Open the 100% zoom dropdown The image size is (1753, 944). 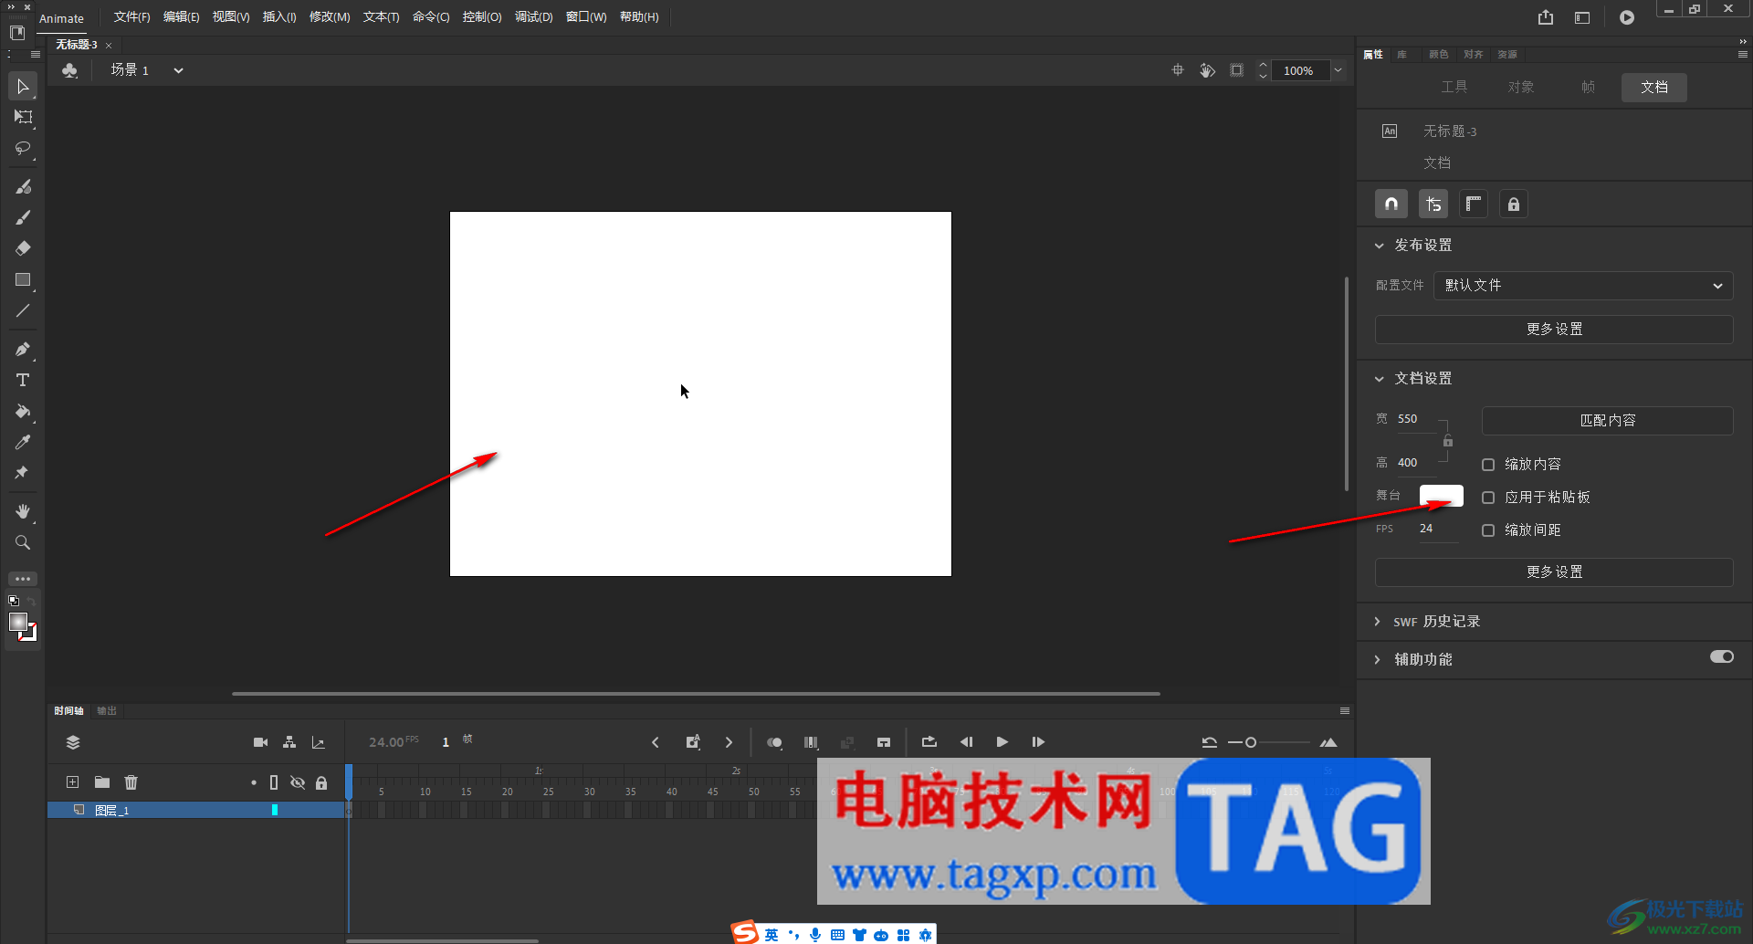click(1338, 70)
